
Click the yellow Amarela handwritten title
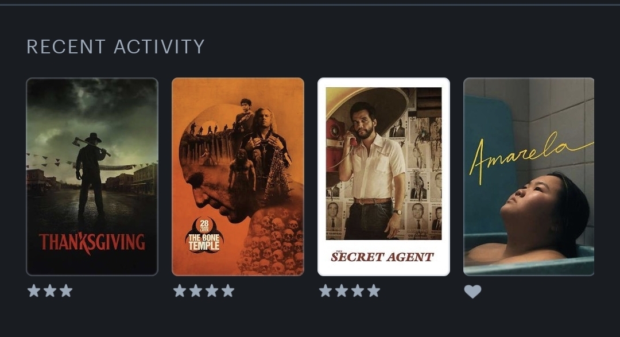531,157
